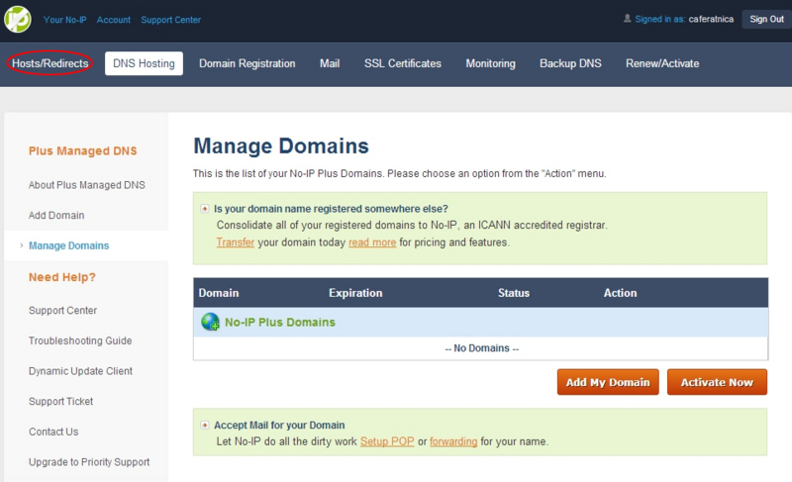Open the Support Ticket link
The width and height of the screenshot is (792, 482).
pos(60,401)
